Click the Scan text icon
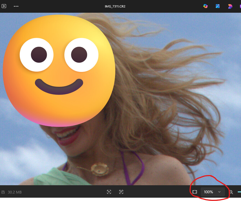Screen dimensions: 241x201 (121, 192)
